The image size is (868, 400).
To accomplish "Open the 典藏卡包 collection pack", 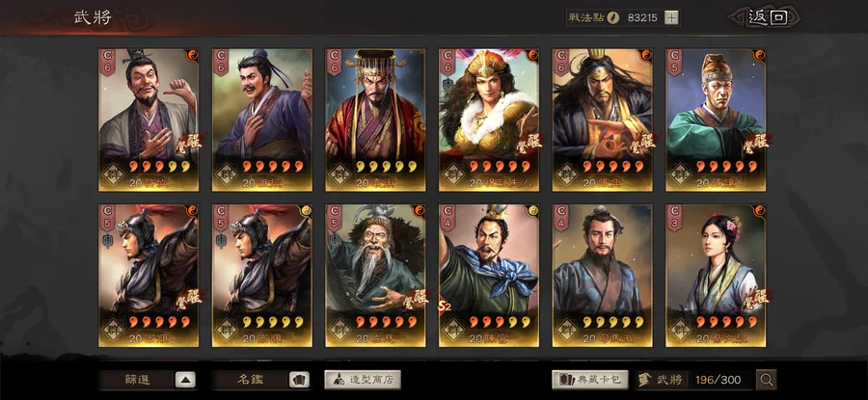I will (x=590, y=380).
